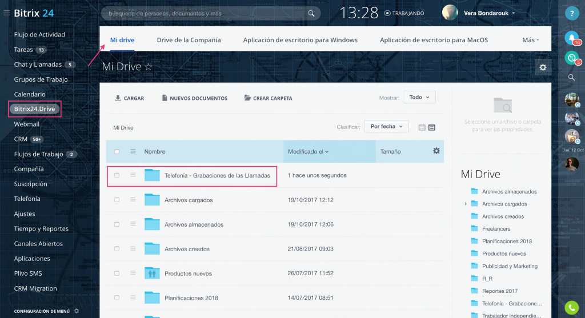Open the help question mark icon

(571, 13)
